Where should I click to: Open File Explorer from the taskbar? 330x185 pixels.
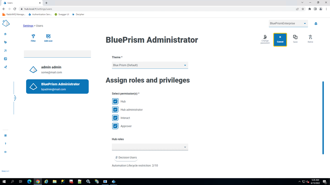(55, 182)
